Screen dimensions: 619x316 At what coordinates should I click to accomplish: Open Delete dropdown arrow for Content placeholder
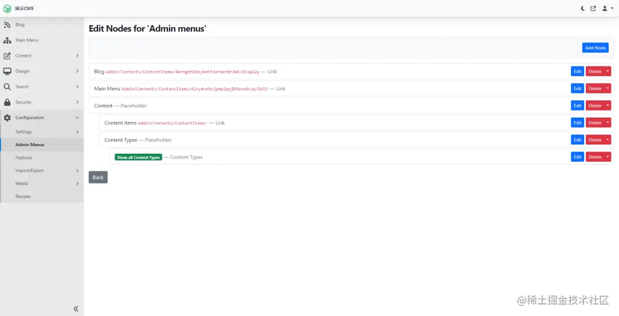[x=608, y=106]
